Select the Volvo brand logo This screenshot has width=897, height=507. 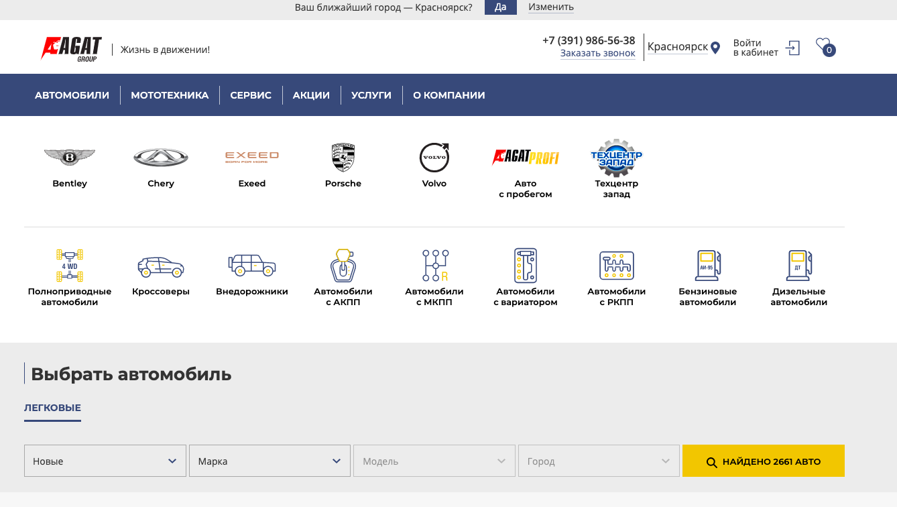434,158
